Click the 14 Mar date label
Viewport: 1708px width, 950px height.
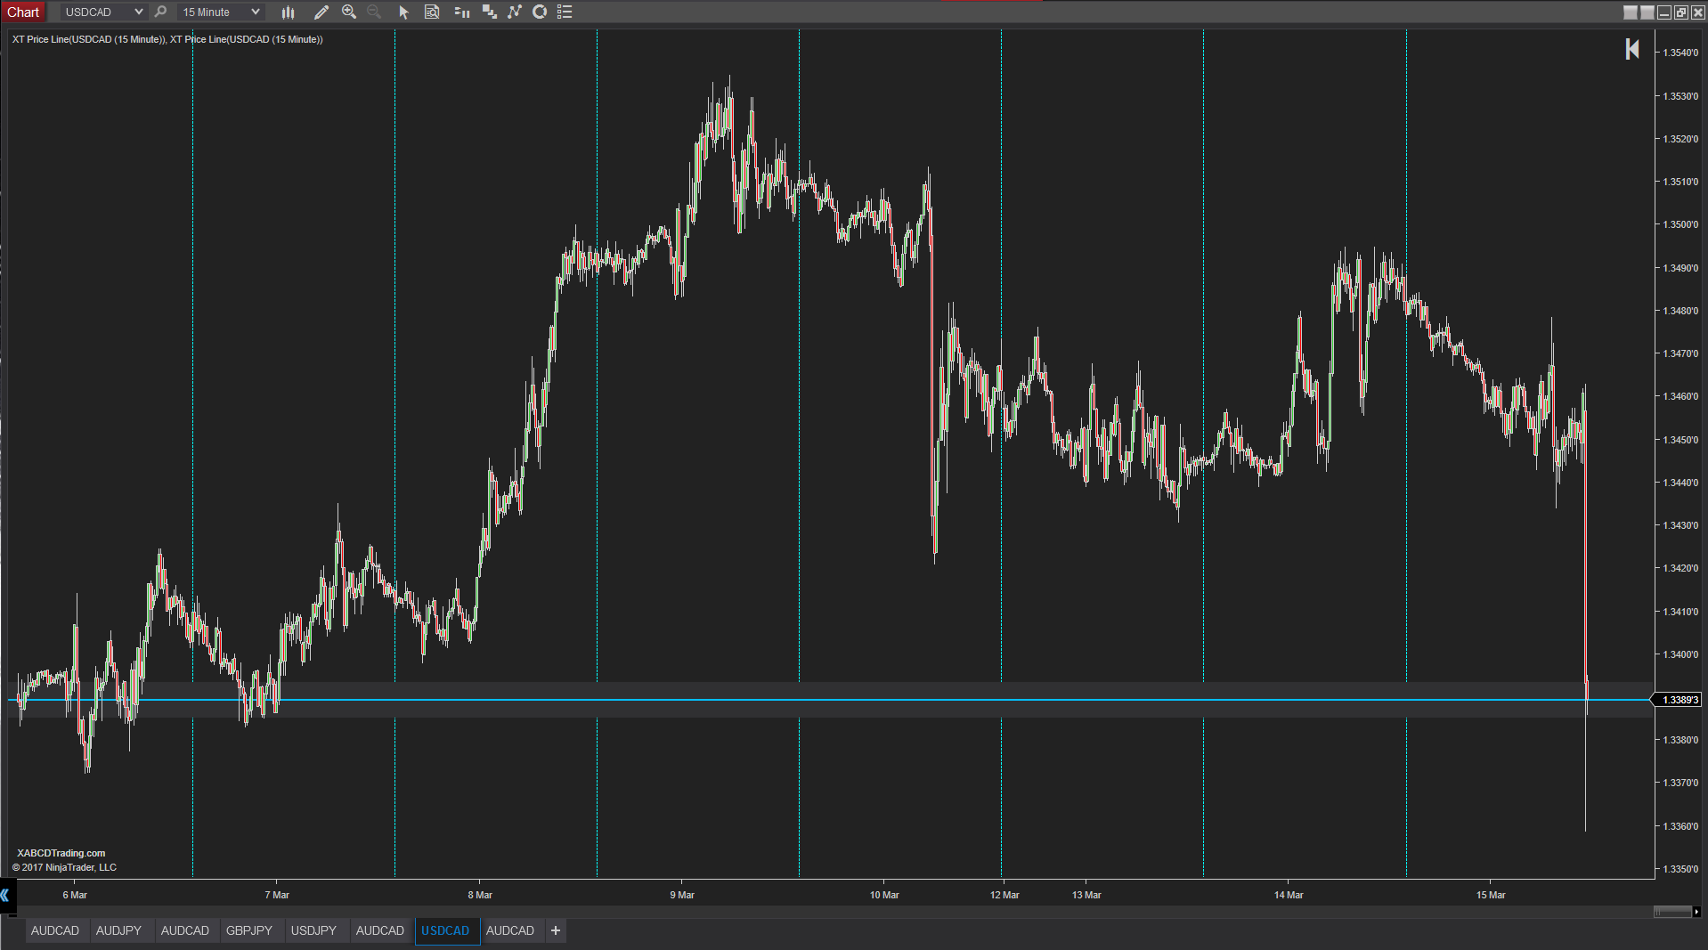(x=1289, y=895)
